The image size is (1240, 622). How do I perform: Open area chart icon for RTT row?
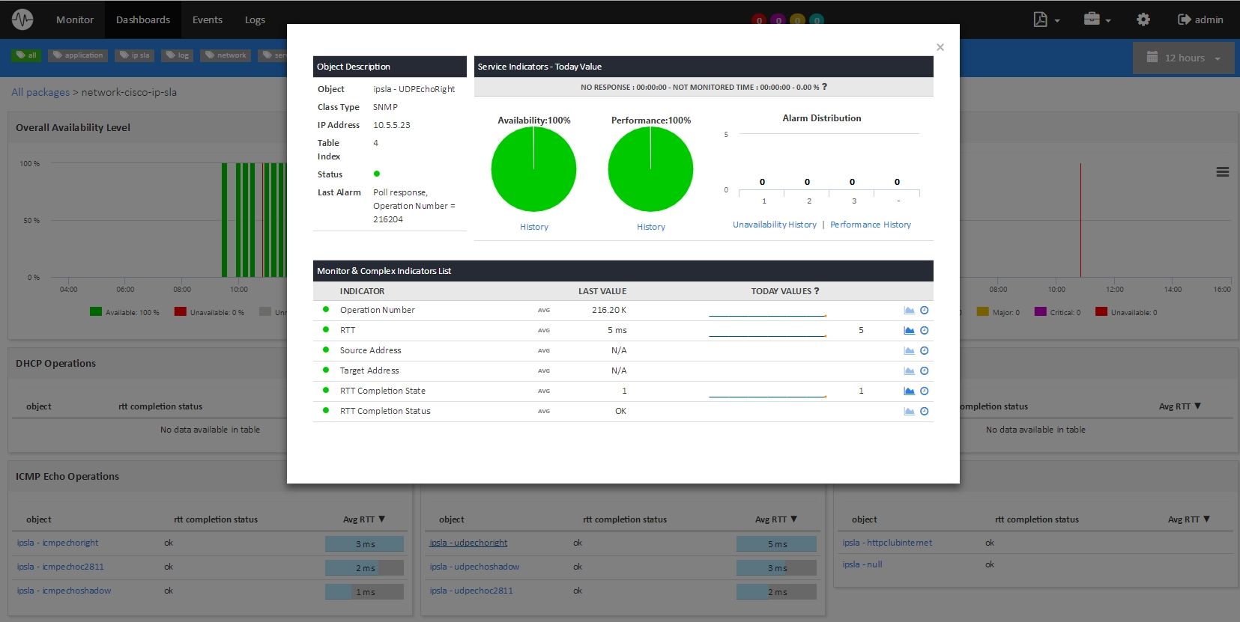909,330
